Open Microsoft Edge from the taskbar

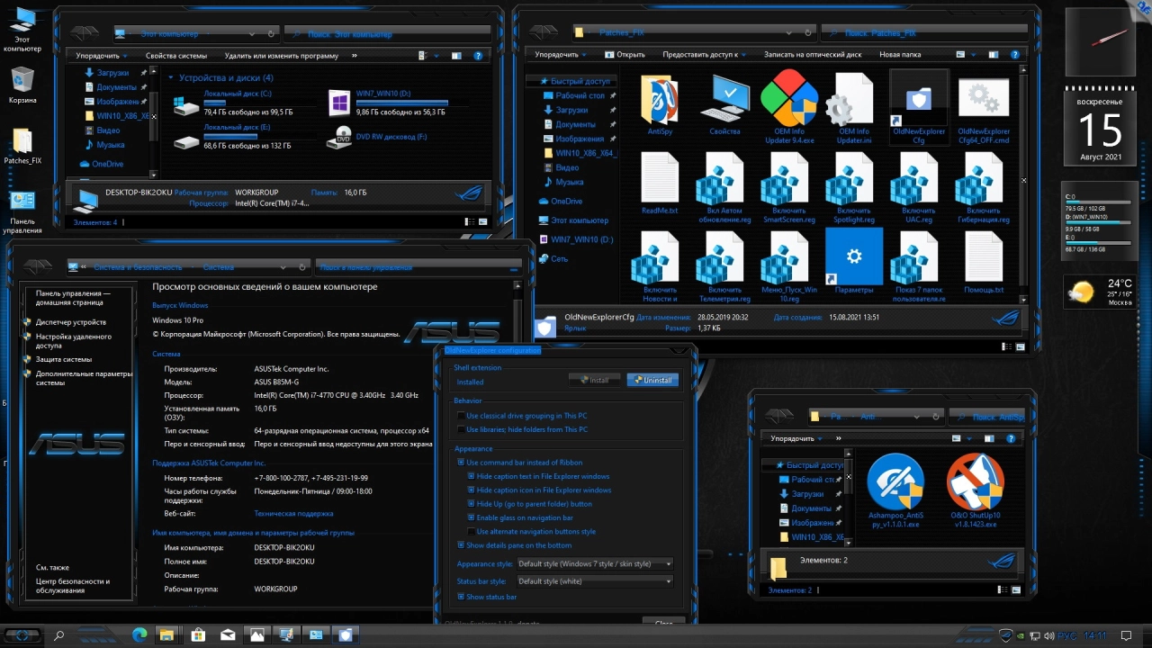[x=139, y=635]
